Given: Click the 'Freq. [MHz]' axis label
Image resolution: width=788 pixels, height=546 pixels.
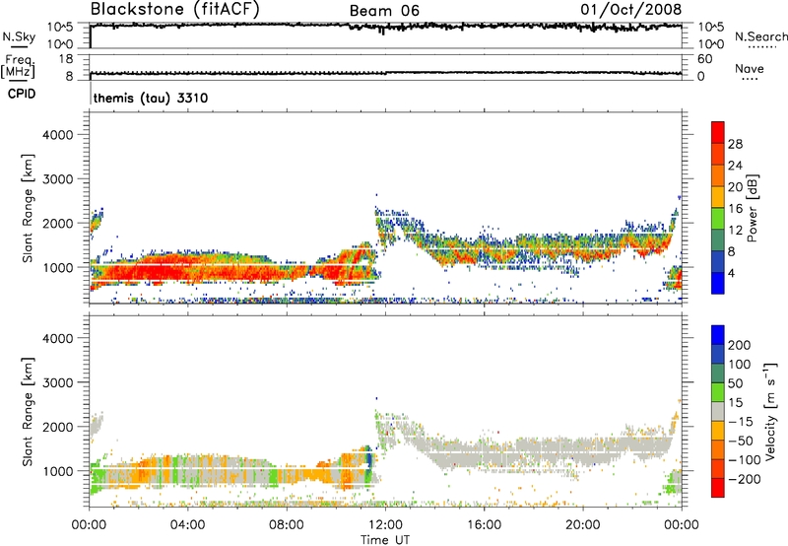Looking at the screenshot, I should point(18,66).
